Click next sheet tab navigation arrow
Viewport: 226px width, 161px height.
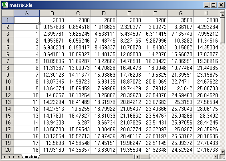[14, 157]
